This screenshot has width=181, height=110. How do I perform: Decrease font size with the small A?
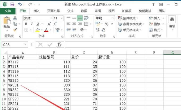click(x=55, y=24)
